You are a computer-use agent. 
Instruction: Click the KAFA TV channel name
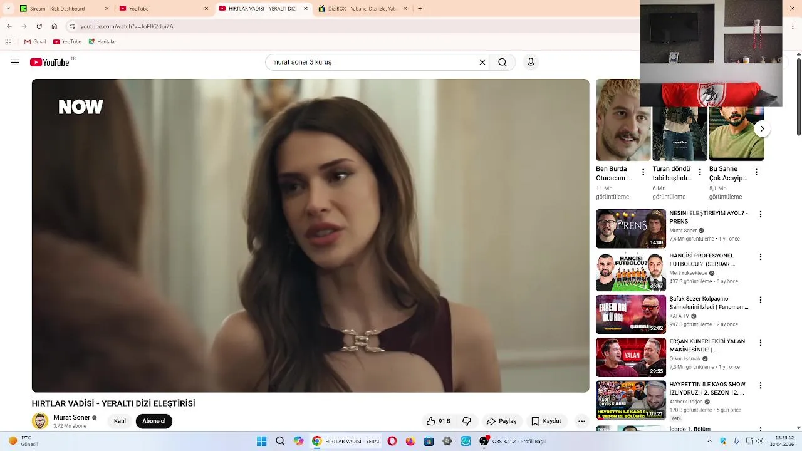679,316
